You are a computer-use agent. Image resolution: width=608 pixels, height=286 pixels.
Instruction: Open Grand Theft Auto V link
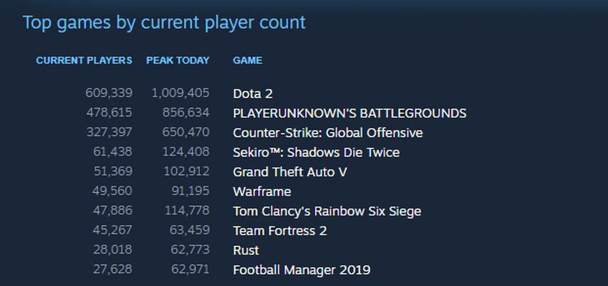pyautogui.click(x=290, y=172)
